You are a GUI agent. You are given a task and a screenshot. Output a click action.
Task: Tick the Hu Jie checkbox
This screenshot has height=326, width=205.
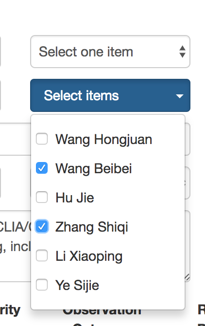coord(42,197)
